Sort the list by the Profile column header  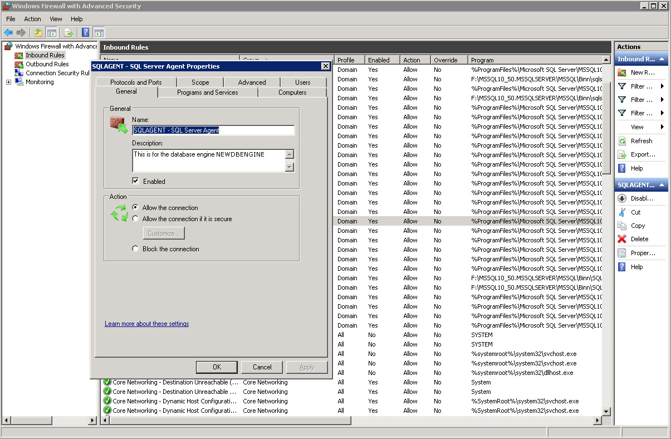(x=349, y=60)
